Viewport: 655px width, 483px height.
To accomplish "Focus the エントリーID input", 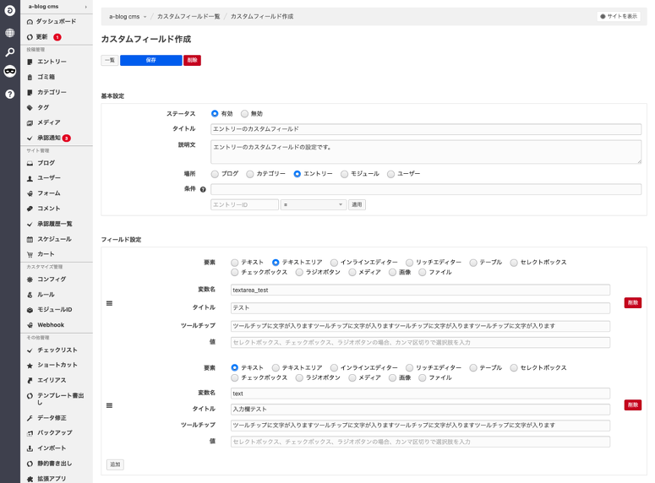I will tap(245, 204).
